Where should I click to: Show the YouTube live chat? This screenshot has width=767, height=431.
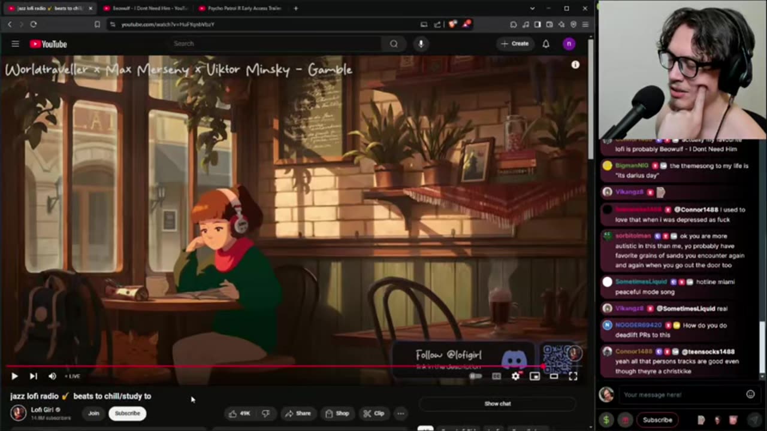(497, 403)
